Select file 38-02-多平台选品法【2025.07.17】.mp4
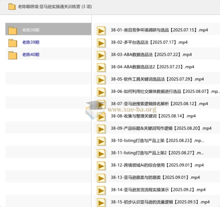The width and height of the screenshot is (220, 207). click(x=149, y=42)
